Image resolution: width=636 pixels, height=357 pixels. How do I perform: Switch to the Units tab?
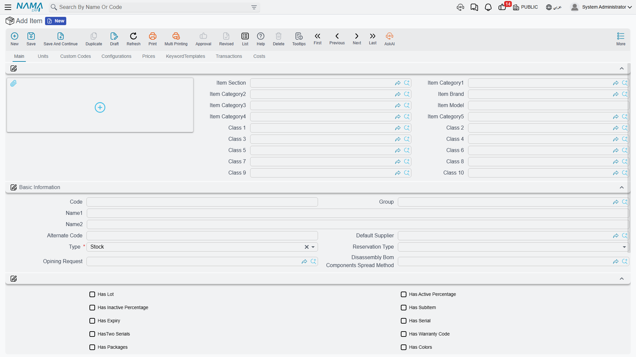(43, 56)
